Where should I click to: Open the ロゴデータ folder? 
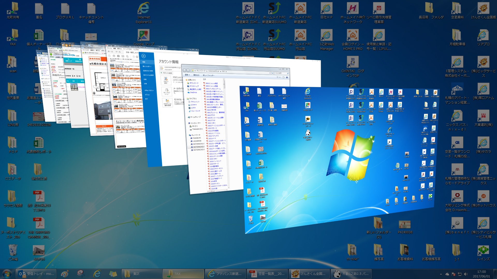[13, 172]
